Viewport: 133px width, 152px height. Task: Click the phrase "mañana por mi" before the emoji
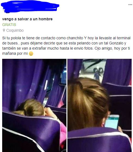point(15,53)
